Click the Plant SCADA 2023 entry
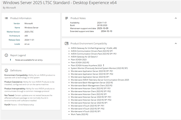 pyautogui.click(x=79, y=60)
